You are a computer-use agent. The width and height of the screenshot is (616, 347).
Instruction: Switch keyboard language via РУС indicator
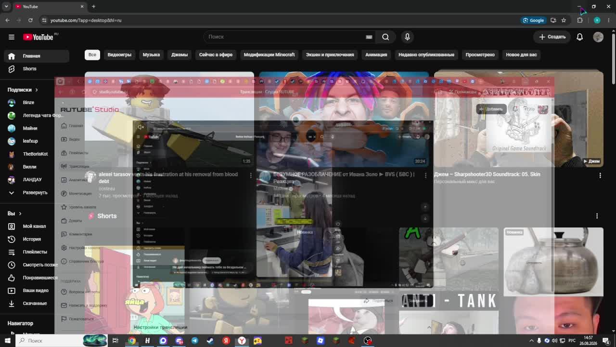[570, 341]
